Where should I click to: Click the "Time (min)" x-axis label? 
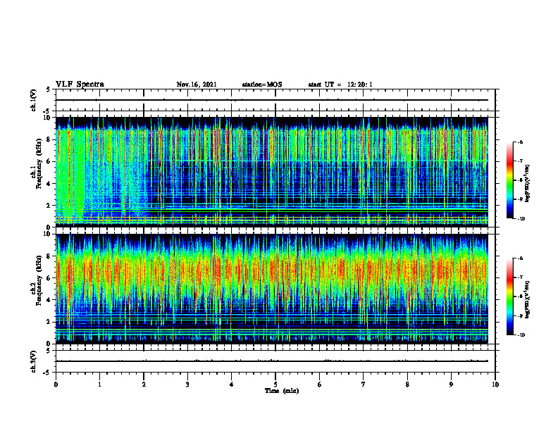click(x=282, y=391)
